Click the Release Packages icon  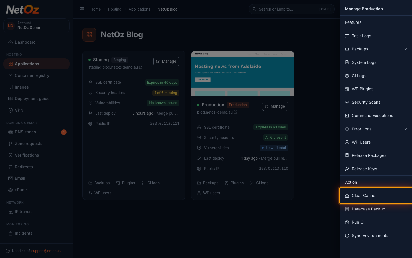(x=347, y=155)
